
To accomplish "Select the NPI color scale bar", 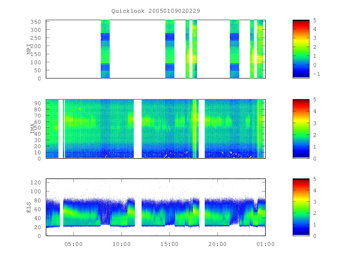I will tap(301, 49).
